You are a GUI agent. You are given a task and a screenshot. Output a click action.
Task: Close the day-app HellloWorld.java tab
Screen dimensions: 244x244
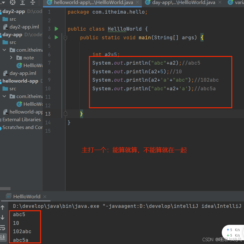[x=220, y=2]
